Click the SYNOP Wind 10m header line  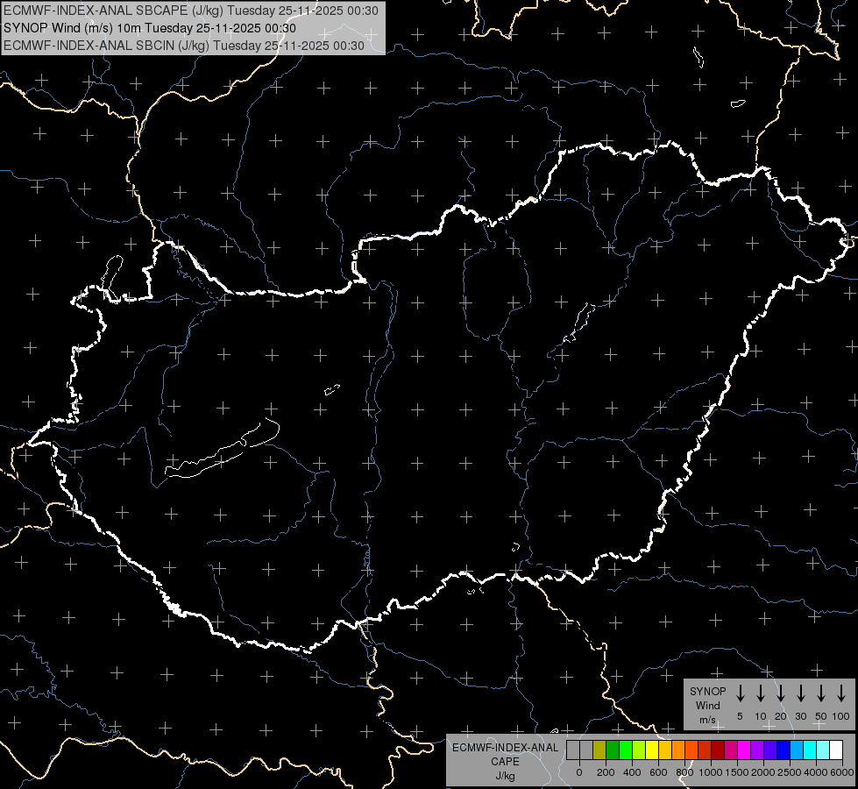pos(149,28)
